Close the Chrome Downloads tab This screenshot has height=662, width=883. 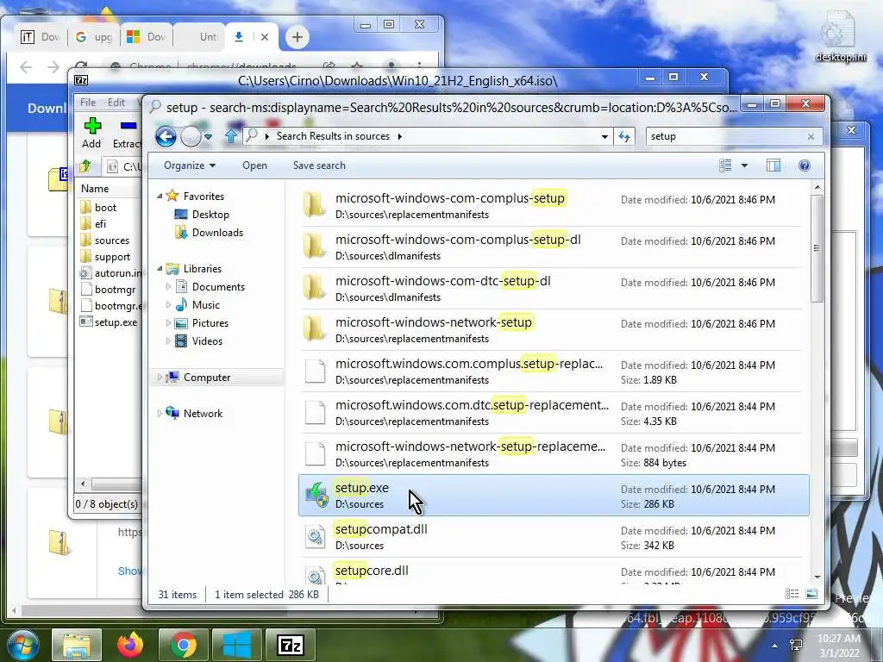pos(265,37)
